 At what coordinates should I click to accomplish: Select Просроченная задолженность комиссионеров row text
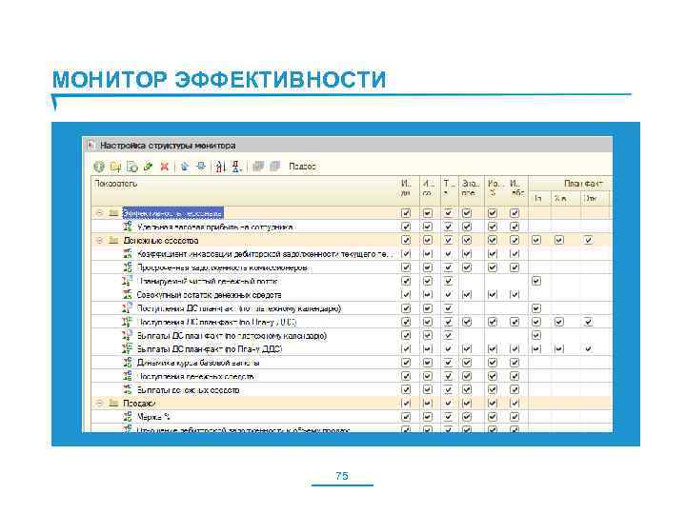(222, 267)
